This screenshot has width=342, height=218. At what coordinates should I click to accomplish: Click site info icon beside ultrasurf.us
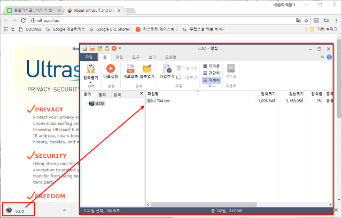click(33, 20)
